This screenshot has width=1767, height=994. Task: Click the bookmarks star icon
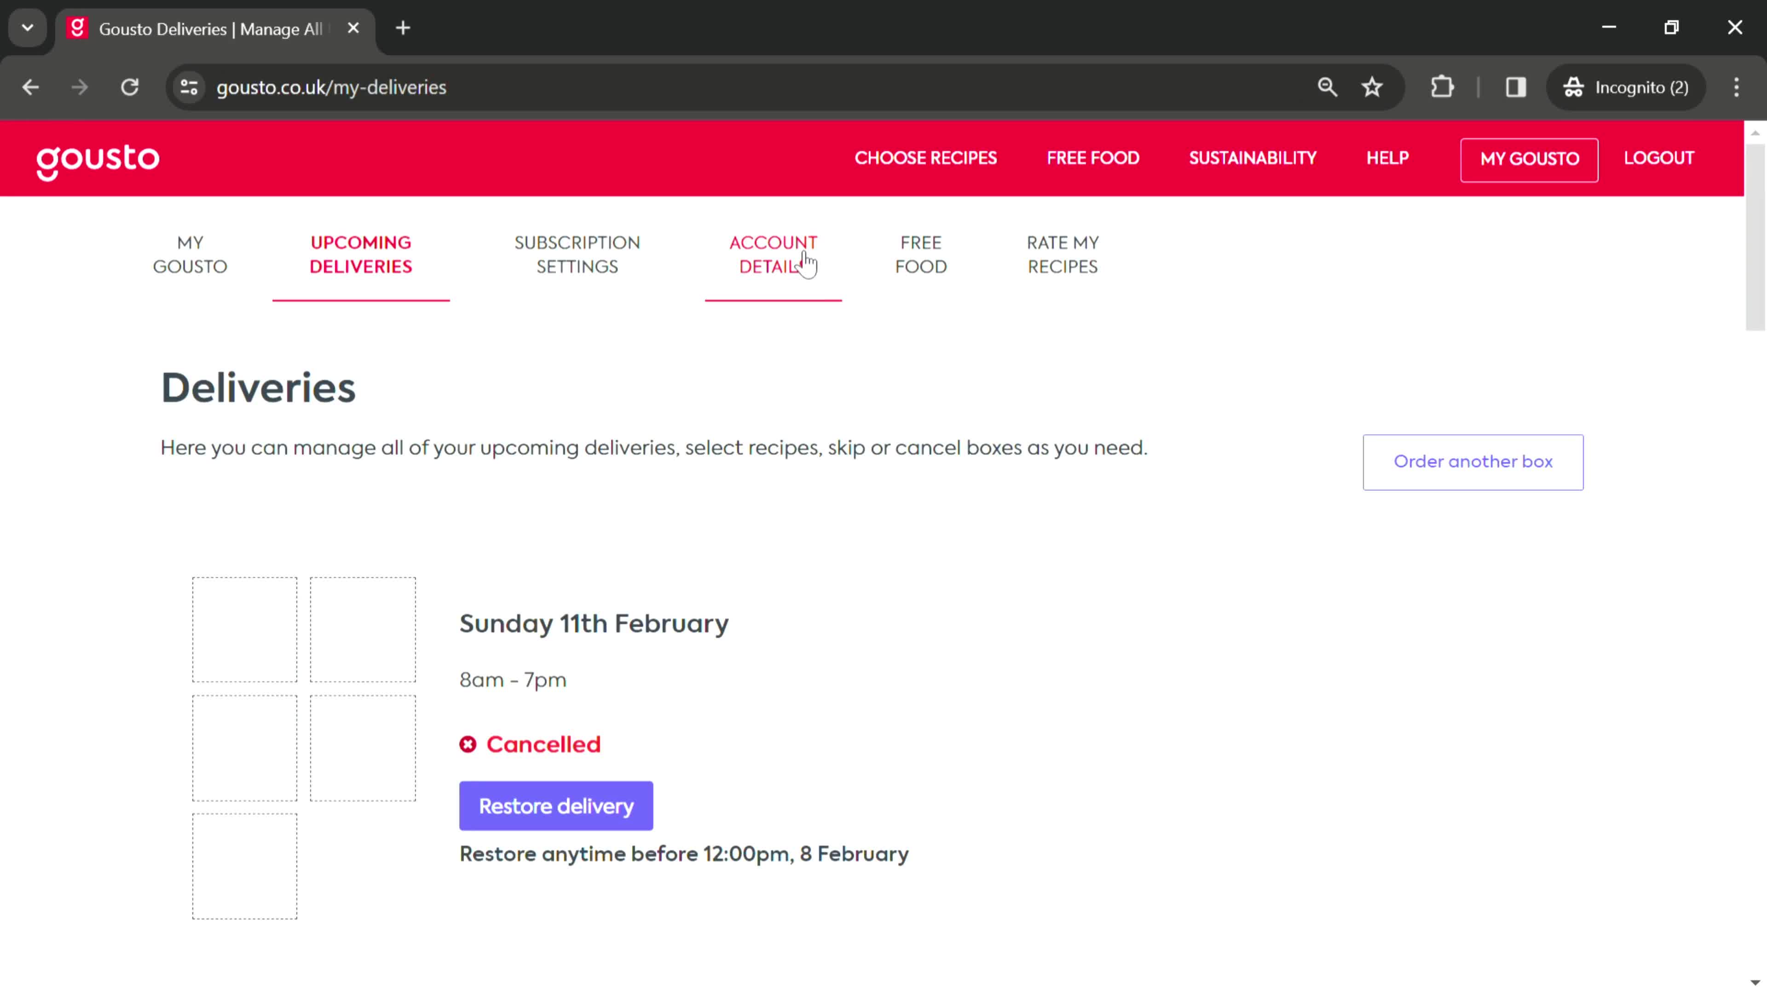[1373, 86]
